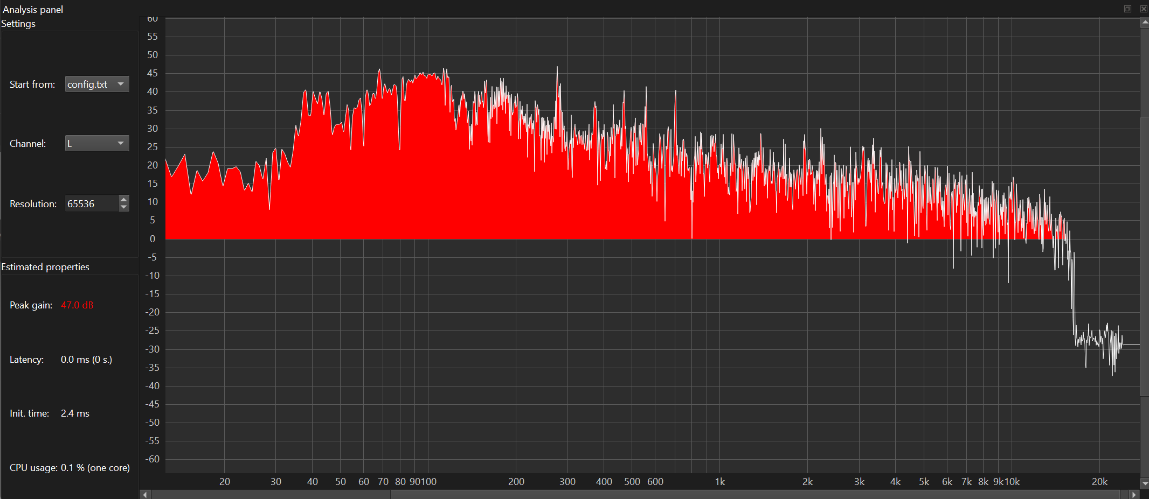
Task: Click the 20 Hz frequency axis label
Action: coord(225,482)
